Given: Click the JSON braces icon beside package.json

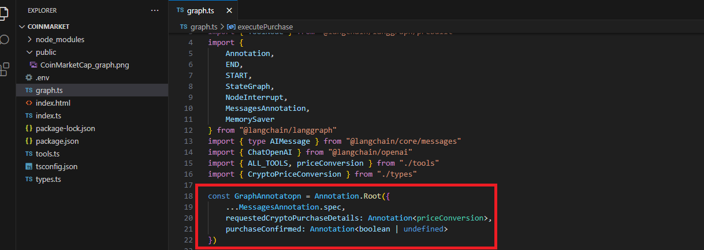Looking at the screenshot, I should tap(29, 141).
